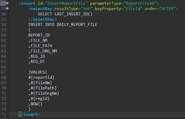Viewport: 185px width, 119px height.
Task: Click the opening parenthesis on line 59
Action: pyautogui.click(x=30, y=30)
